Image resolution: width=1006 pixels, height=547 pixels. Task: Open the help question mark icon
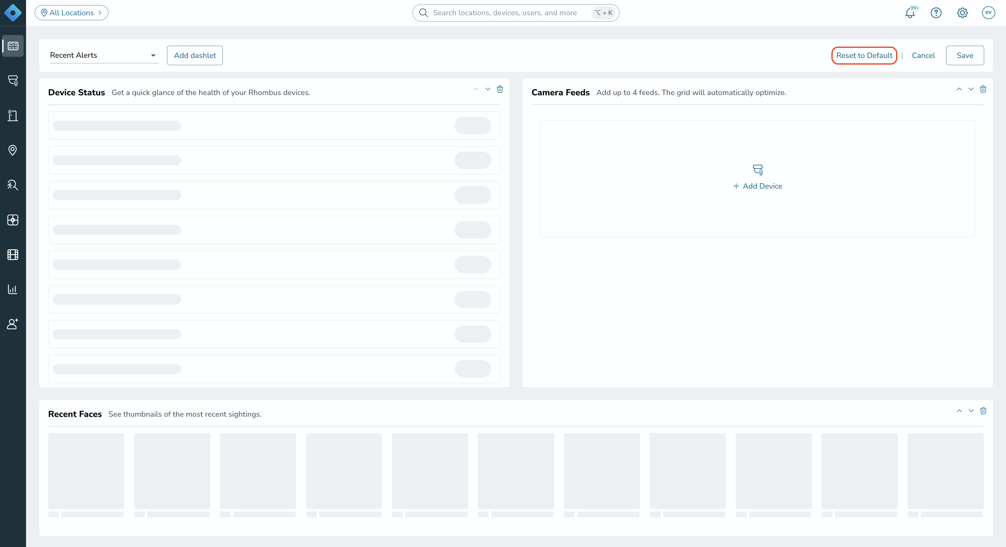point(936,13)
